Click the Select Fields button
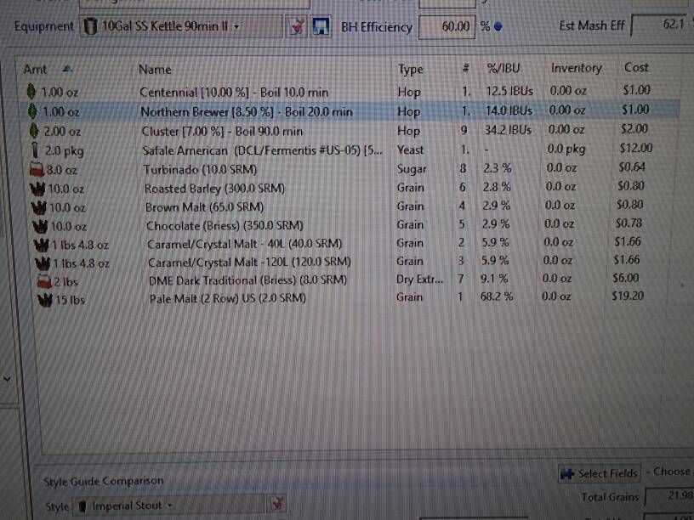The height and width of the screenshot is (520, 694). tap(600, 473)
